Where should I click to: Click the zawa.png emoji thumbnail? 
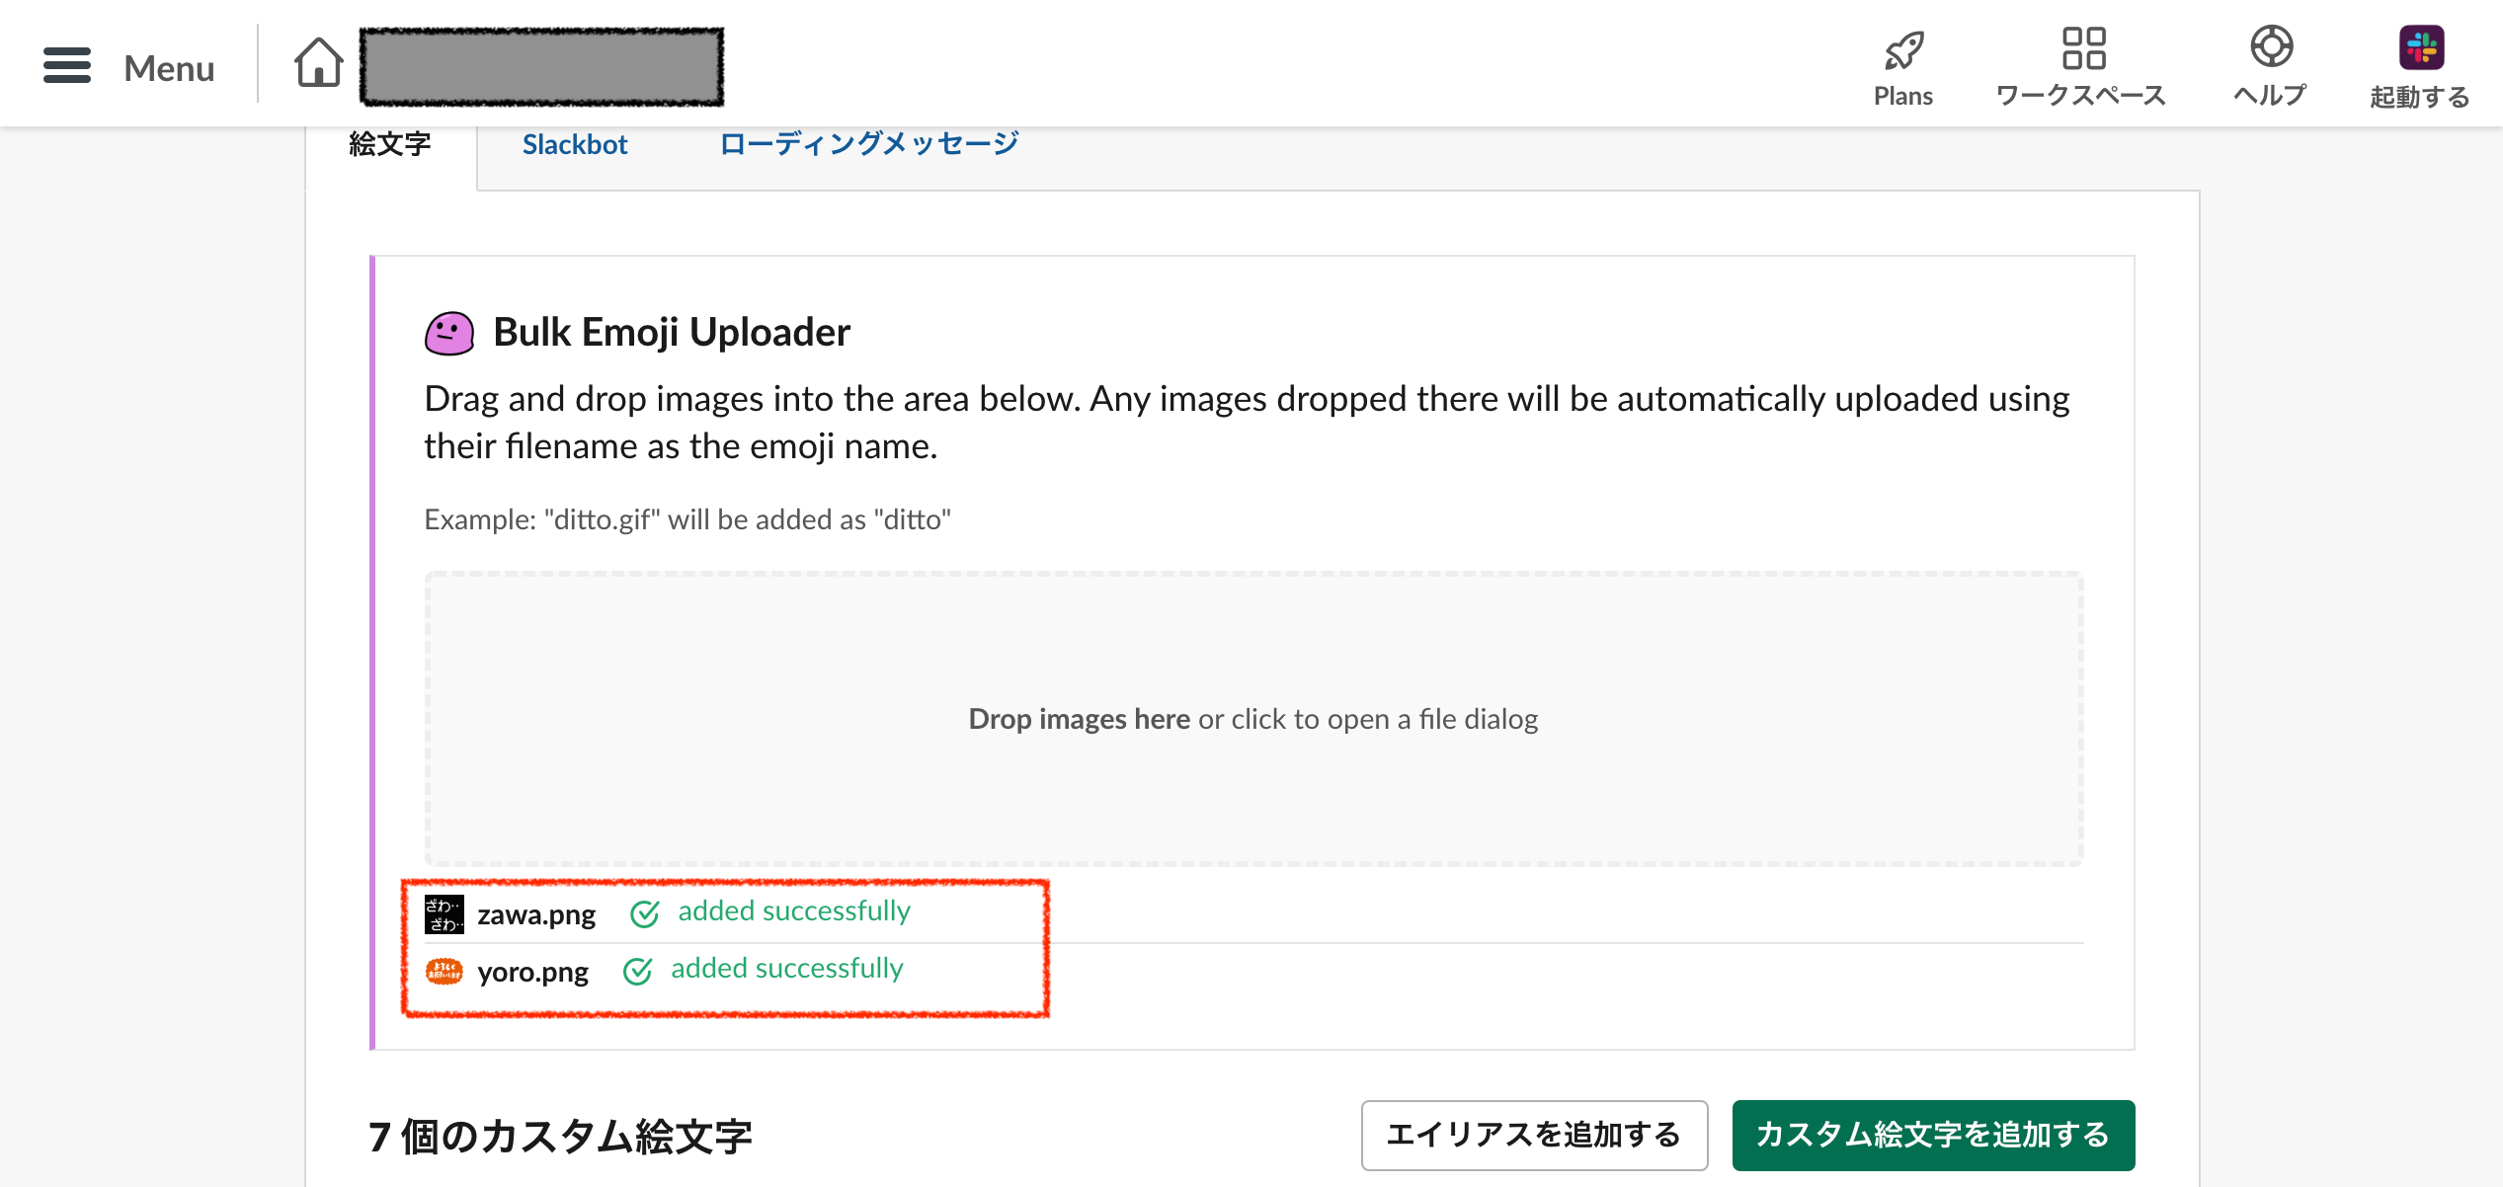[x=444, y=914]
